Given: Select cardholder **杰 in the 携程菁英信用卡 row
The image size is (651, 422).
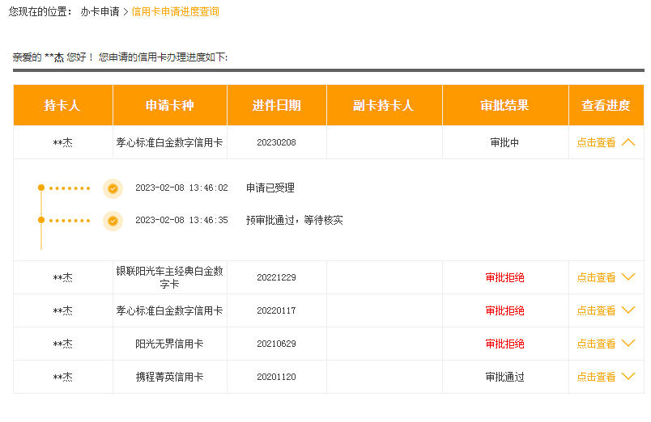Looking at the screenshot, I should [62, 377].
